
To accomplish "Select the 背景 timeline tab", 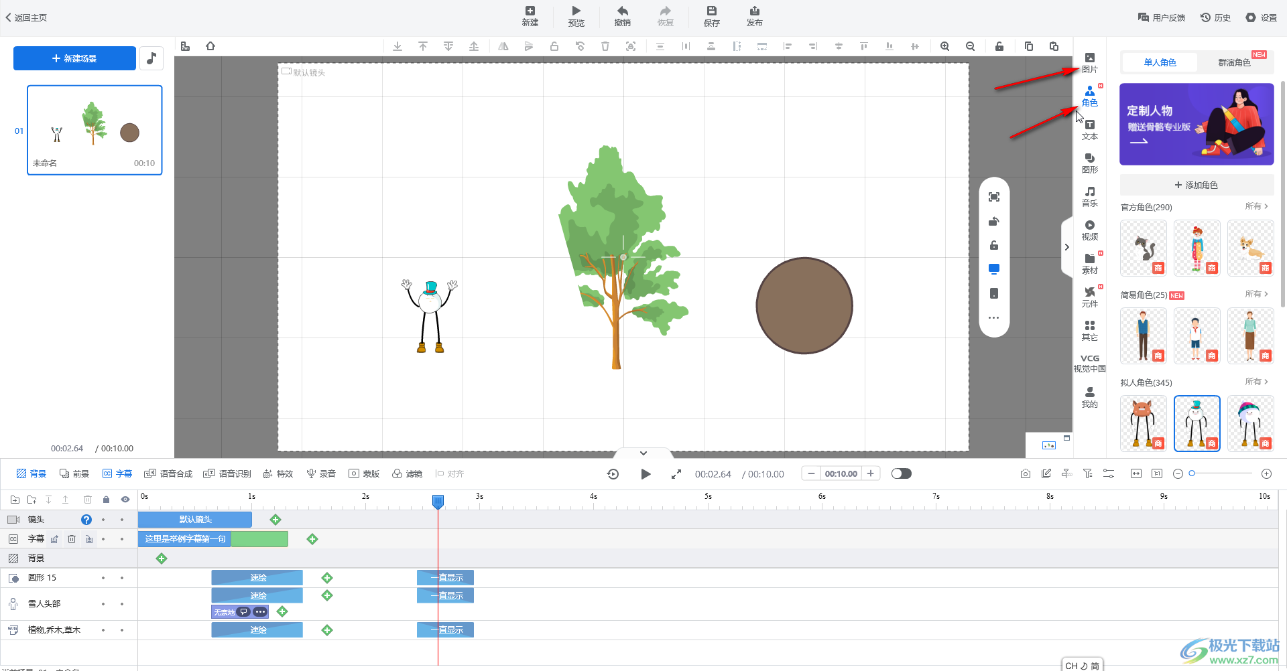I will [x=32, y=473].
